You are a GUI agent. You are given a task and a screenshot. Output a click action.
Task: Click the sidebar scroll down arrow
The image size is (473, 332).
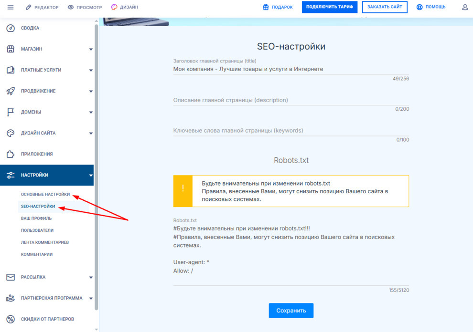pos(97,329)
